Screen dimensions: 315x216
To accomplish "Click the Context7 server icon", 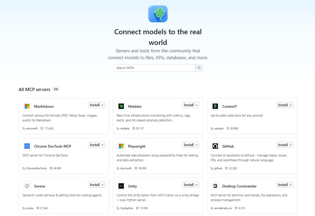I will click(x=215, y=106).
